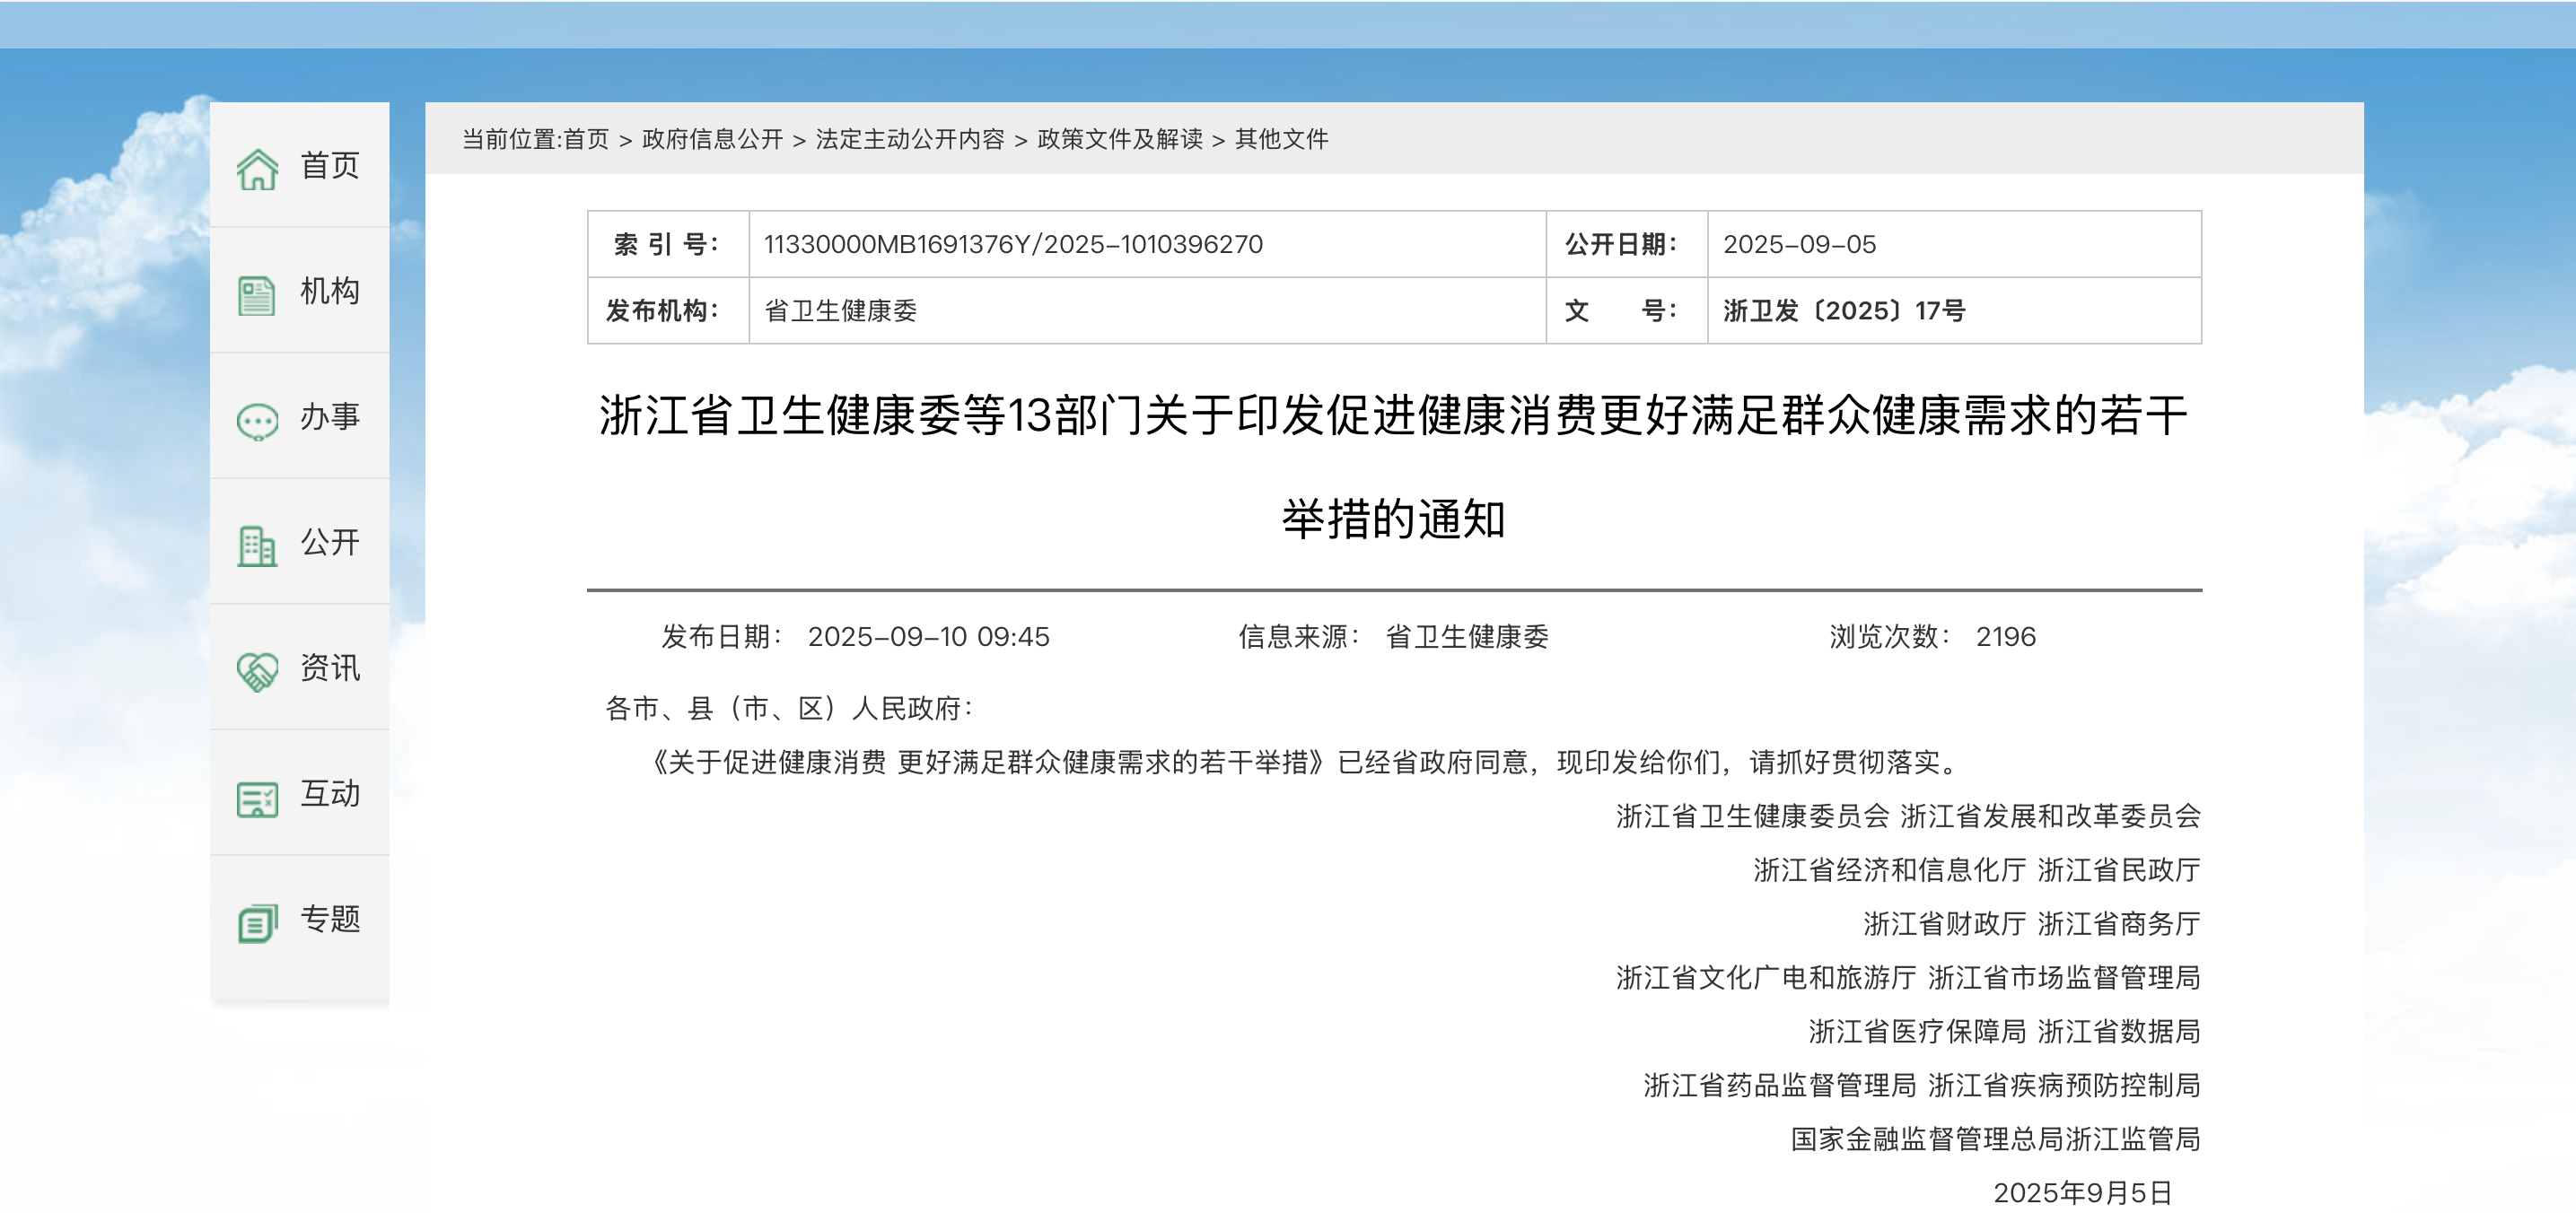Click 浙江省卫生健康委员会 in the signature

[1752, 816]
